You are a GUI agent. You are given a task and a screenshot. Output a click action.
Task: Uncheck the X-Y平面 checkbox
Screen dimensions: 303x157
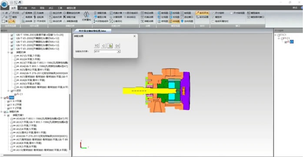click(x=8, y=101)
